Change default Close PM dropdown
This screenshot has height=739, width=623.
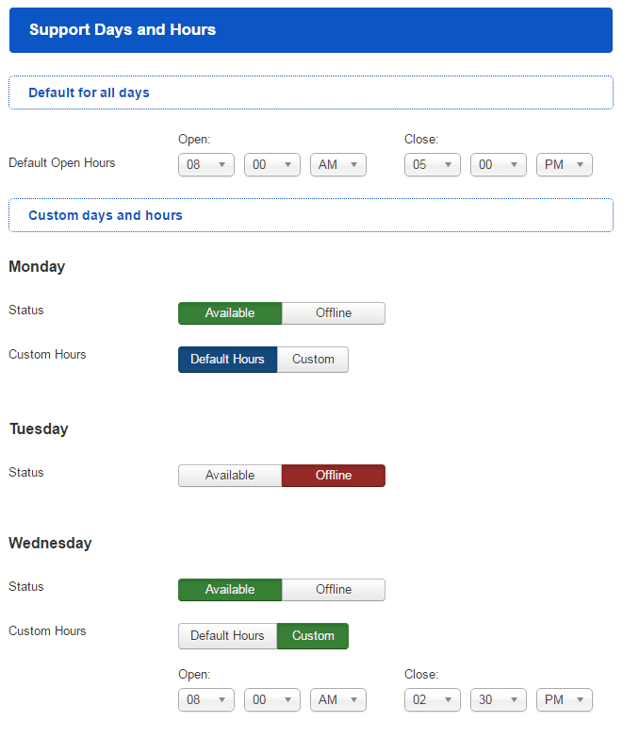(x=565, y=165)
